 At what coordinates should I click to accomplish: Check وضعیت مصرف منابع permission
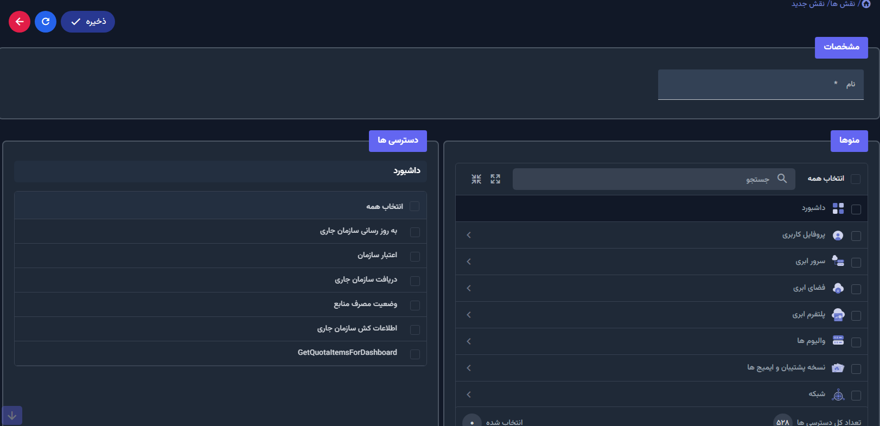coord(415,306)
